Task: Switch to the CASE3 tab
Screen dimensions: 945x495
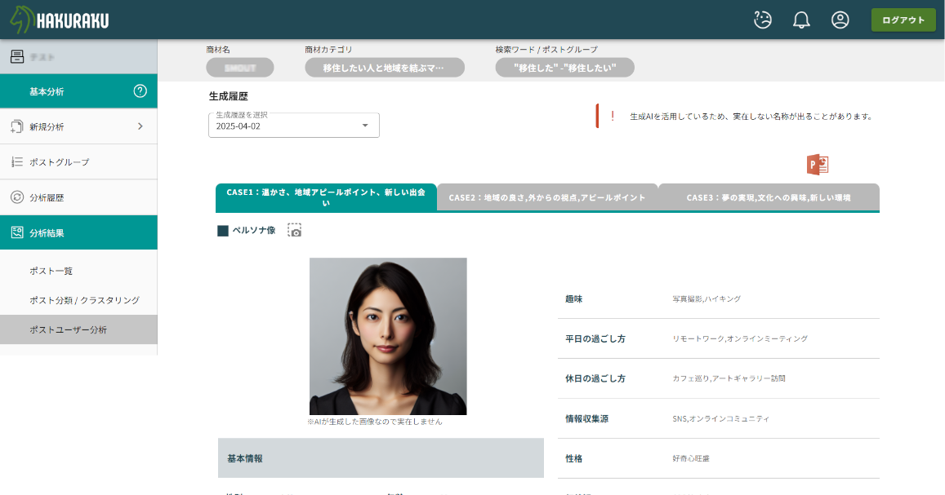Action: [x=769, y=197]
